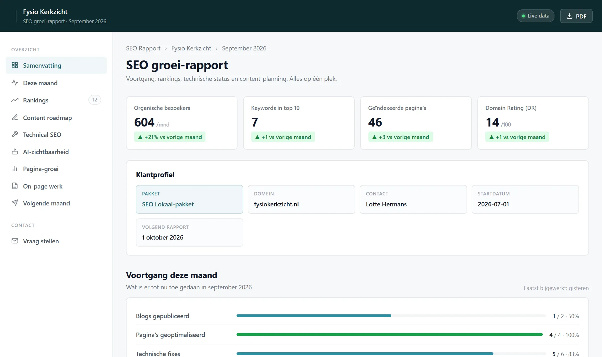602x357 pixels.
Task: Click the Volgende maand paper plane icon
Action: [x=15, y=203]
